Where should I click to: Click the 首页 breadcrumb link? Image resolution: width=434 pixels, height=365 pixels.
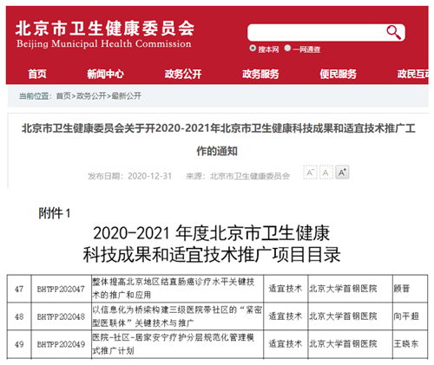click(x=63, y=95)
